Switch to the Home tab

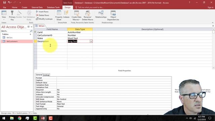pyautogui.click(x=14, y=7)
